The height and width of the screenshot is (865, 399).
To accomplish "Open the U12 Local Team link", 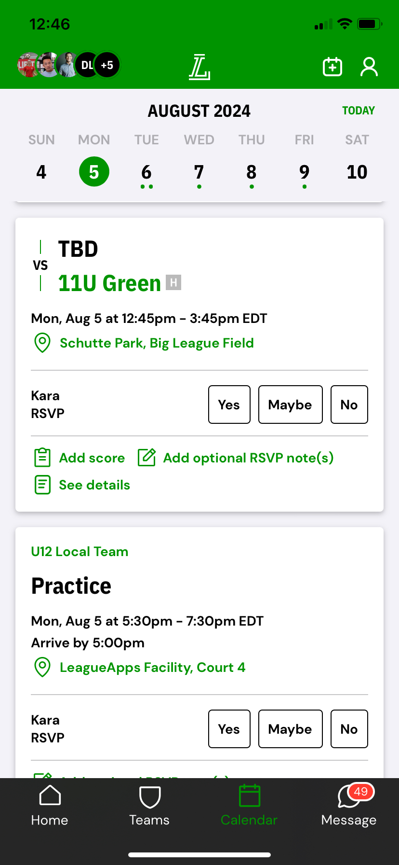I will coord(80,551).
